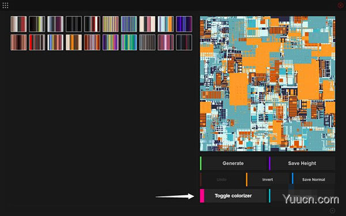The height and width of the screenshot is (216, 346).
Task: Toggle colorizer with the pink-marked button
Action: tap(233, 196)
